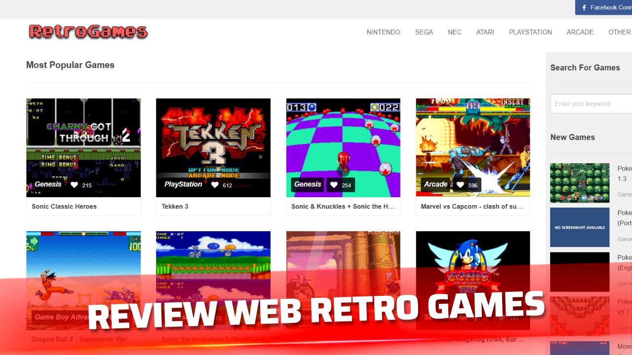The height and width of the screenshot is (355, 632).
Task: Click the Facebook 'f' icon
Action: tap(584, 7)
